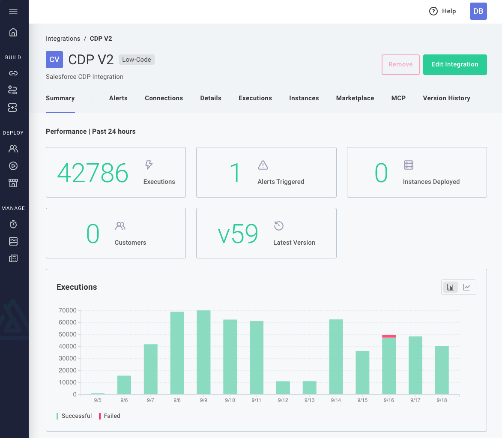The image size is (502, 438).
Task: Open the marketplace storefront icon in sidebar
Action: point(13,183)
